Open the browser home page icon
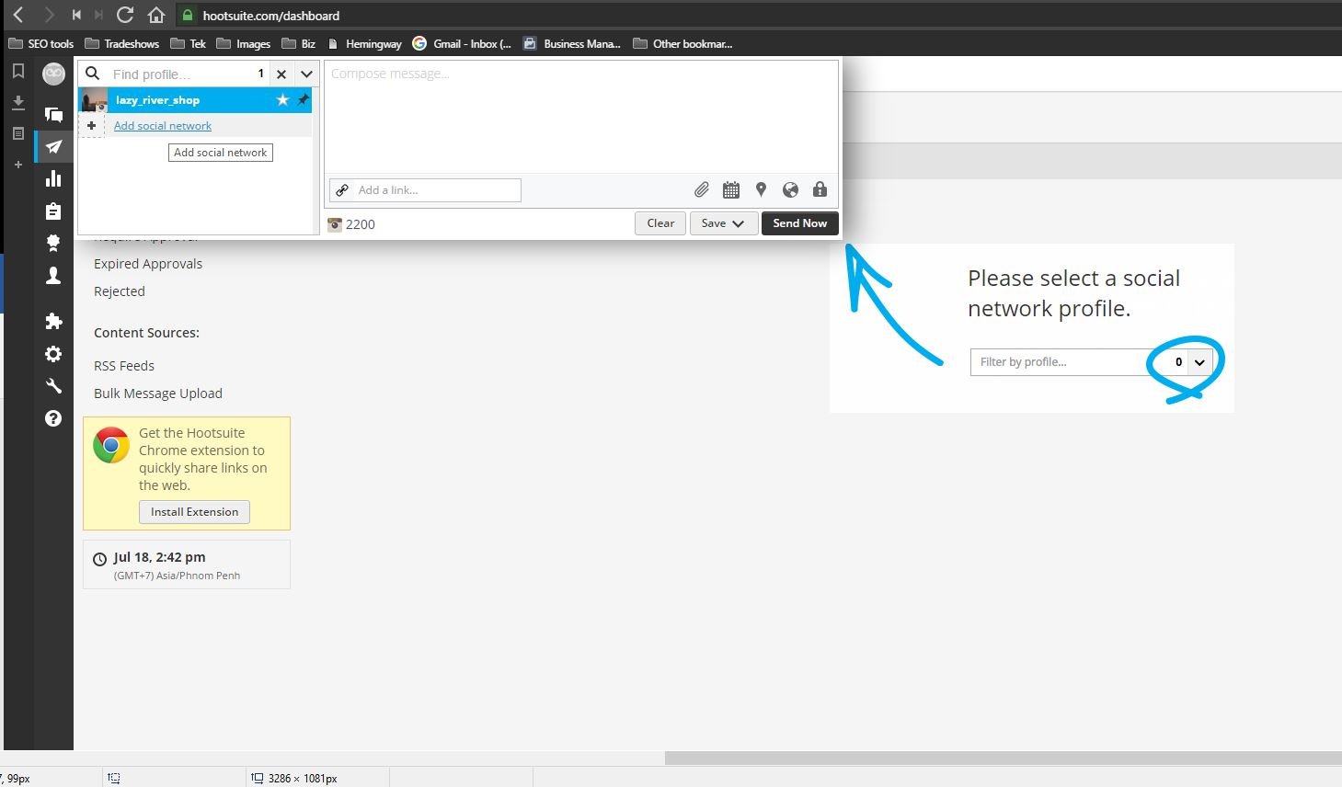Image resolution: width=1342 pixels, height=787 pixels. point(156,15)
